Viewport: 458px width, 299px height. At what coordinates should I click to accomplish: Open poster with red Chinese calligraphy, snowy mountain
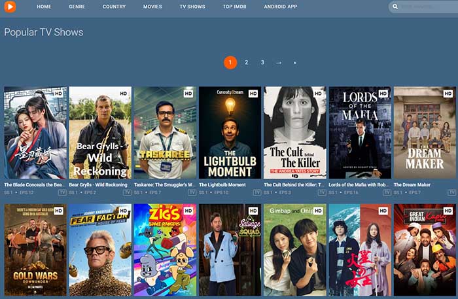click(x=360, y=250)
